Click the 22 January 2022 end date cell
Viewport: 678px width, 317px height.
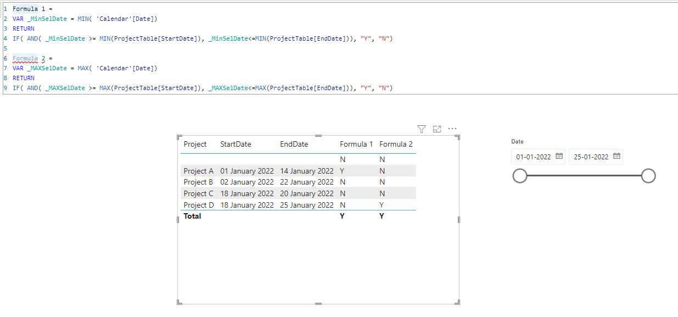306,182
